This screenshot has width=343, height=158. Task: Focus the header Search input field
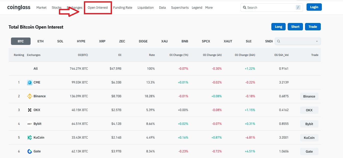click(272, 8)
